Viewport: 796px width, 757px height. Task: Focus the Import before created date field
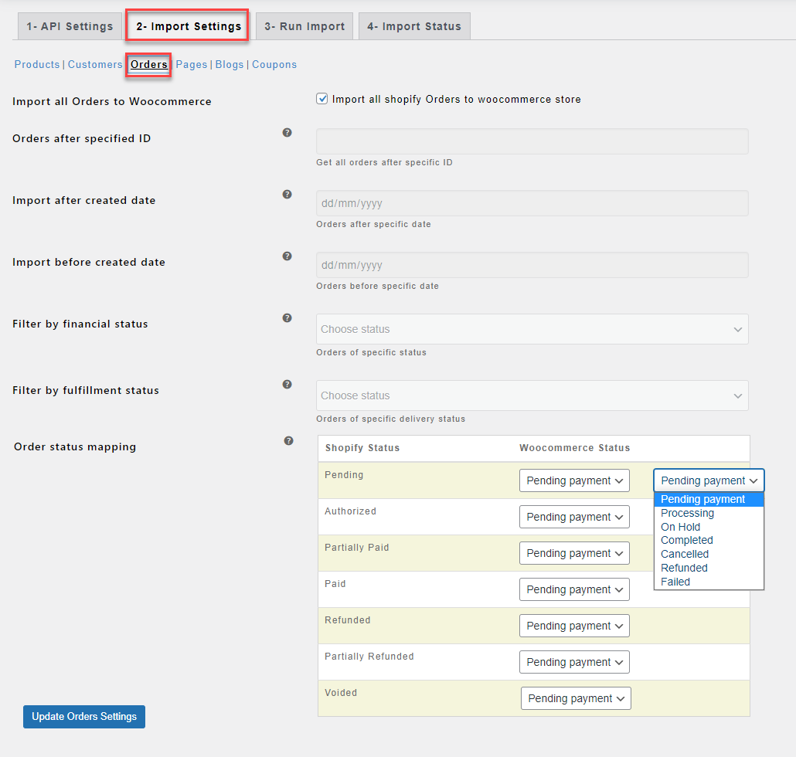click(x=532, y=265)
